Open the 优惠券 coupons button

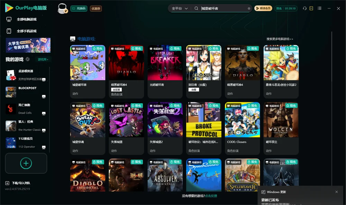pos(96,9)
